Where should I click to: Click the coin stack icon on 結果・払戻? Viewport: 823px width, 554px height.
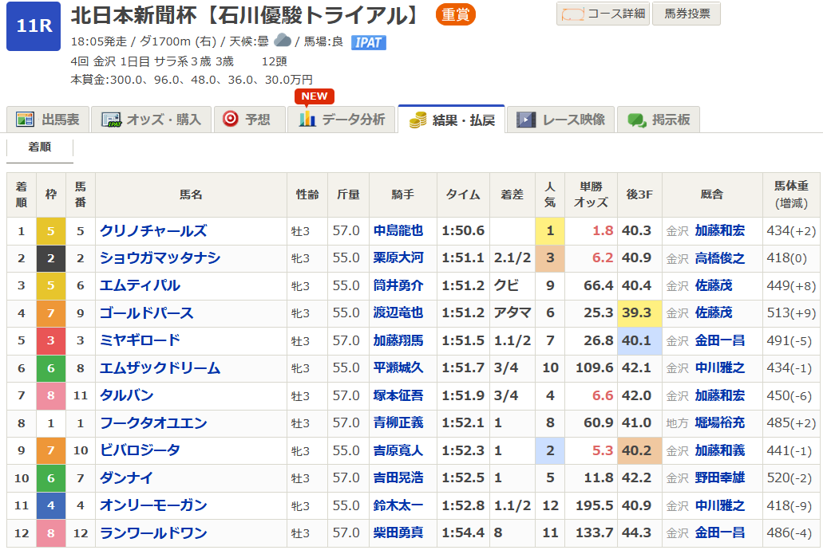(417, 120)
